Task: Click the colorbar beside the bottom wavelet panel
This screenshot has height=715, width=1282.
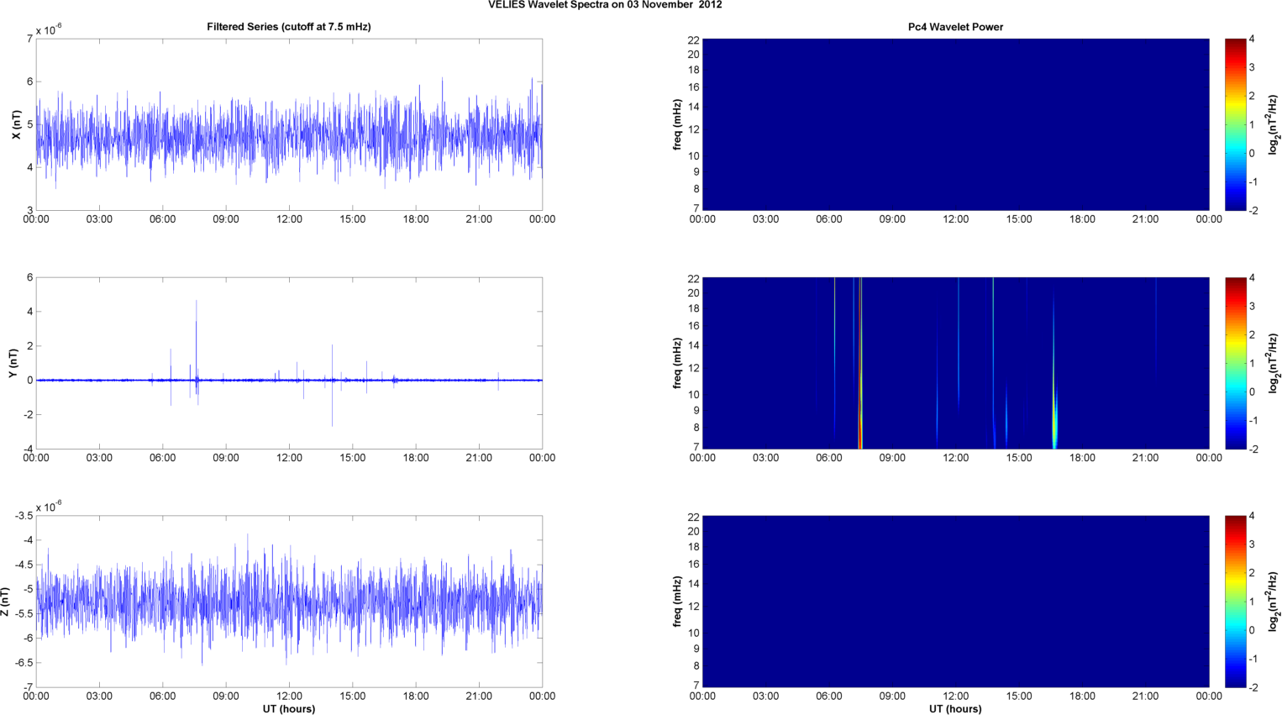Action: [1235, 602]
